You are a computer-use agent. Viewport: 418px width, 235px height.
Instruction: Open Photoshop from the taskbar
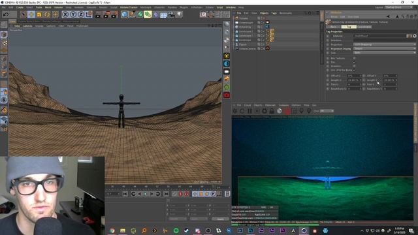tap(251, 230)
